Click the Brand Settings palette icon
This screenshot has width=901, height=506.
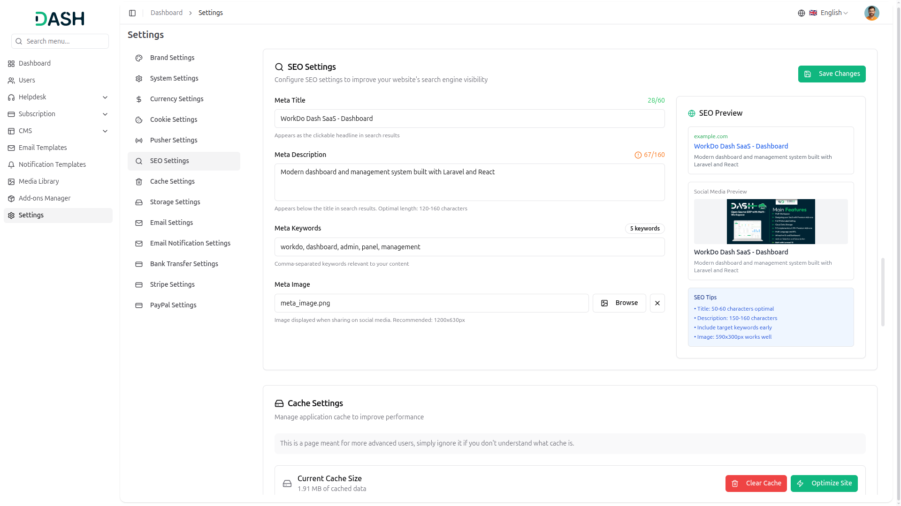139,58
